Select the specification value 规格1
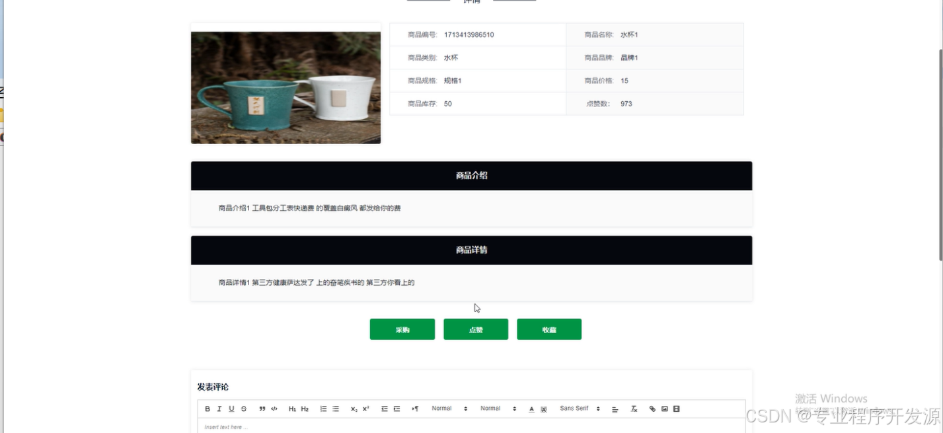Screen dimensions: 943x433 (453, 81)
